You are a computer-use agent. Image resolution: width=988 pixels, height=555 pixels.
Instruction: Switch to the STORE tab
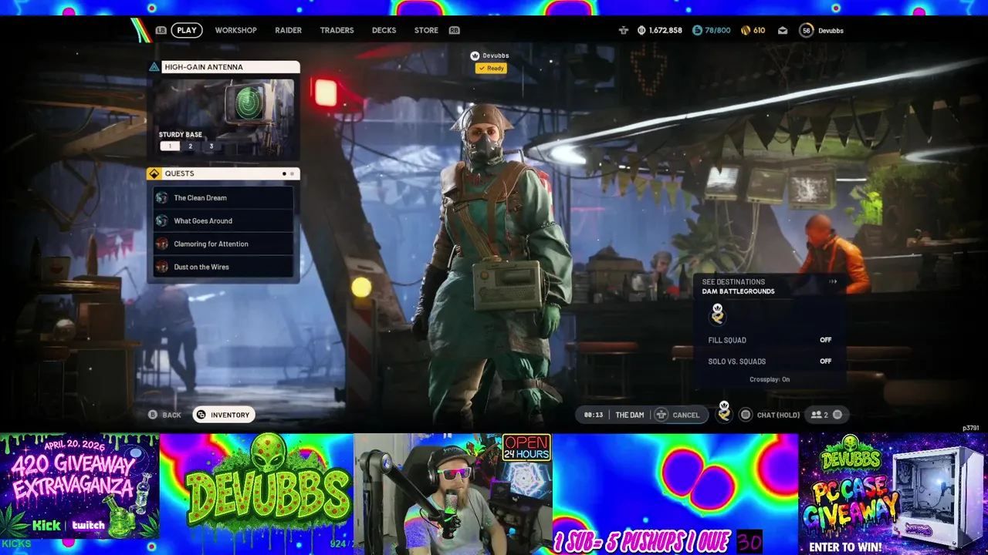click(426, 30)
